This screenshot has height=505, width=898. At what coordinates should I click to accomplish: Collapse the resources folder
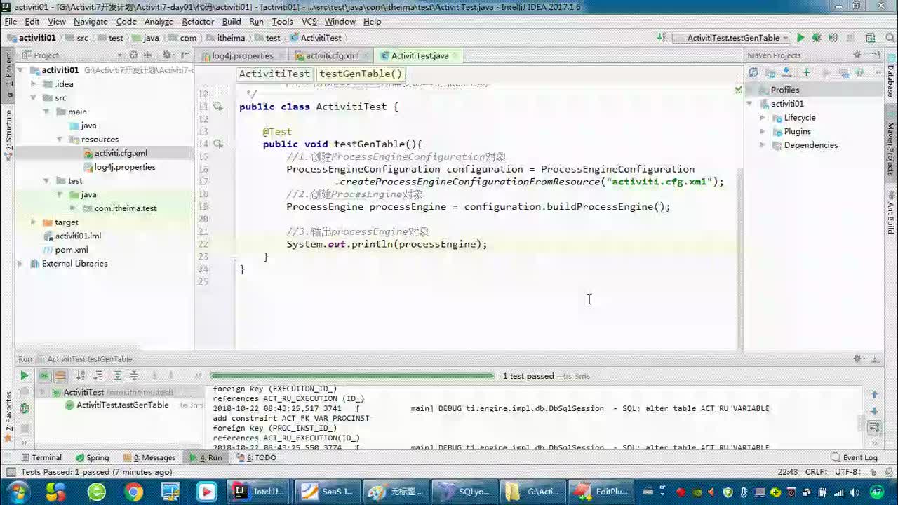(60, 140)
